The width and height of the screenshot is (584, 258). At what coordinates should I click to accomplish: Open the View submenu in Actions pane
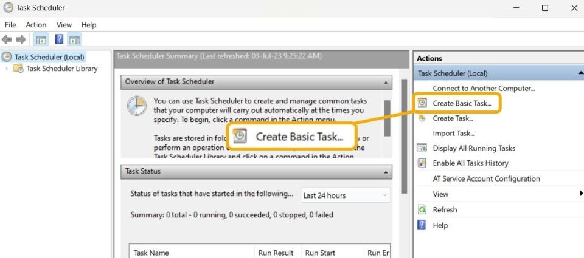pos(440,194)
